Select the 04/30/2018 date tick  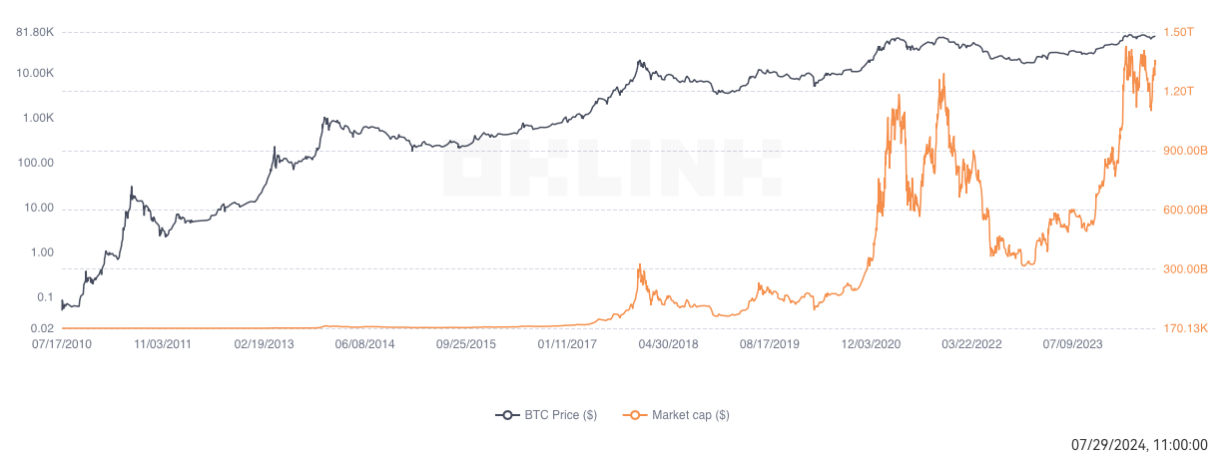pyautogui.click(x=668, y=344)
